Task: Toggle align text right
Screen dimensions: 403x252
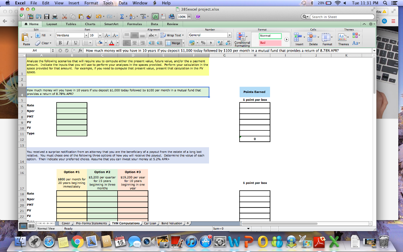Action: click(142, 43)
